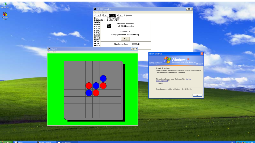Click the red piece in the fifth board row
The image size is (255, 143).
pyautogui.click(x=96, y=93)
